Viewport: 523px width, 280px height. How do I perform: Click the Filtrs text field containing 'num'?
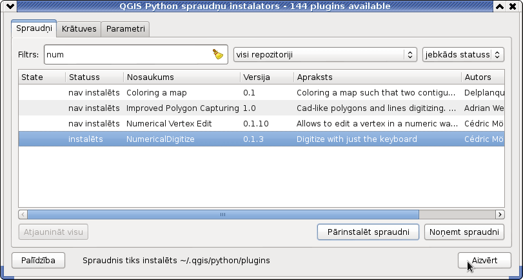tap(136, 54)
